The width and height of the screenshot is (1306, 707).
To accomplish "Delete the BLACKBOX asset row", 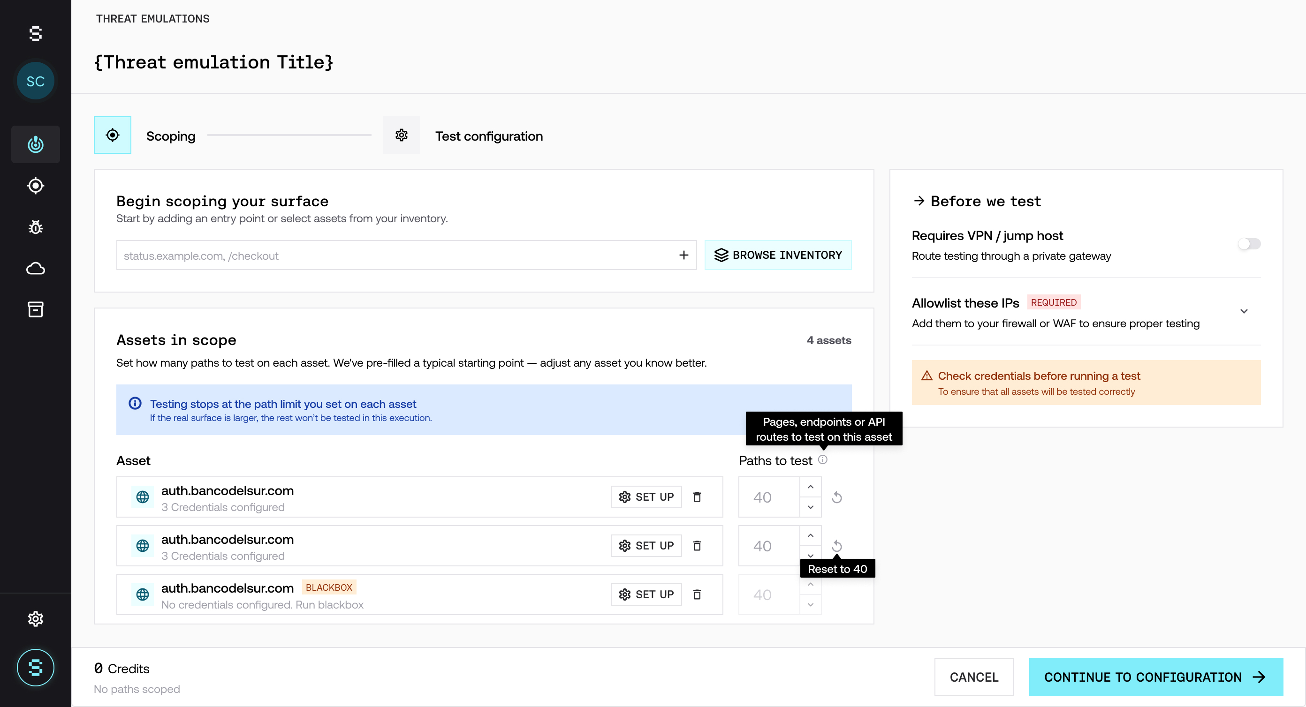I will (697, 594).
